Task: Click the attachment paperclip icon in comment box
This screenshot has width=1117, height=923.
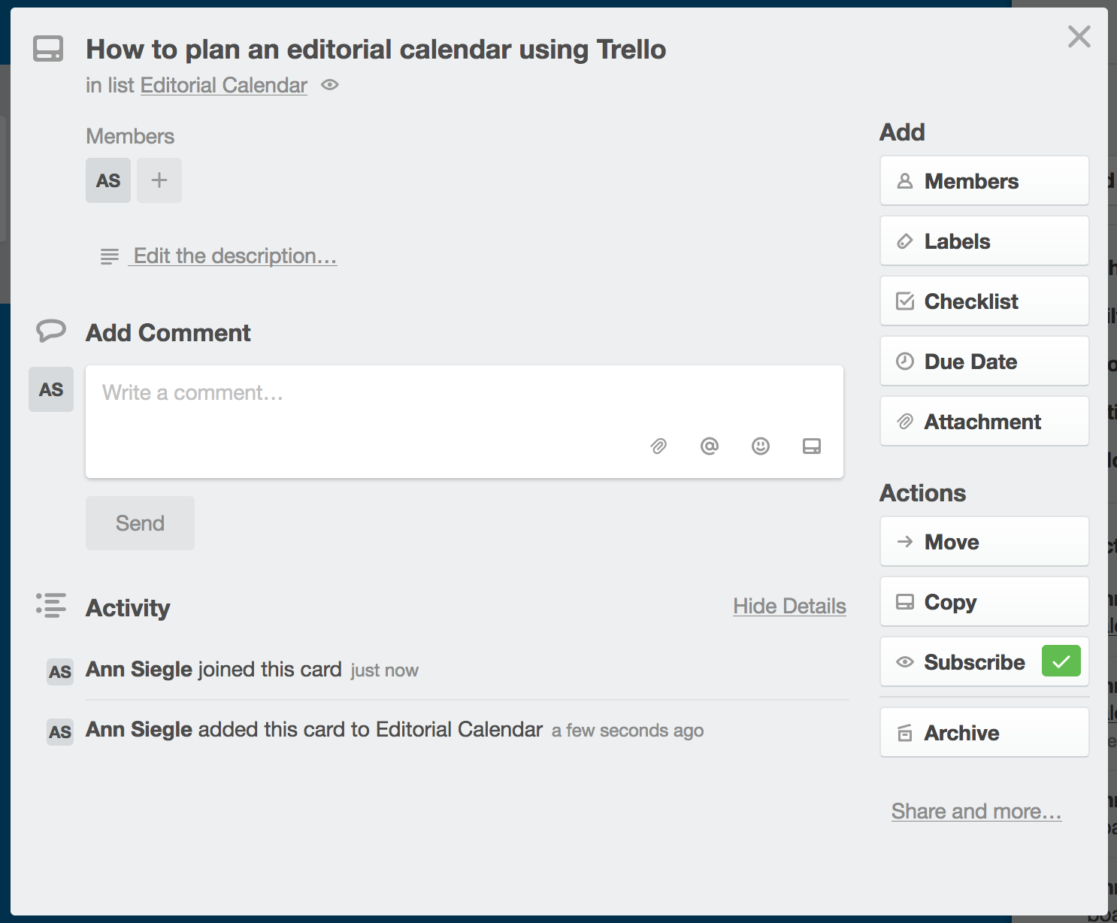Action: (x=658, y=446)
